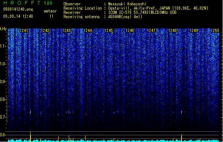
Task: Click the bright meteor echo just after 1241
Action: (30, 112)
